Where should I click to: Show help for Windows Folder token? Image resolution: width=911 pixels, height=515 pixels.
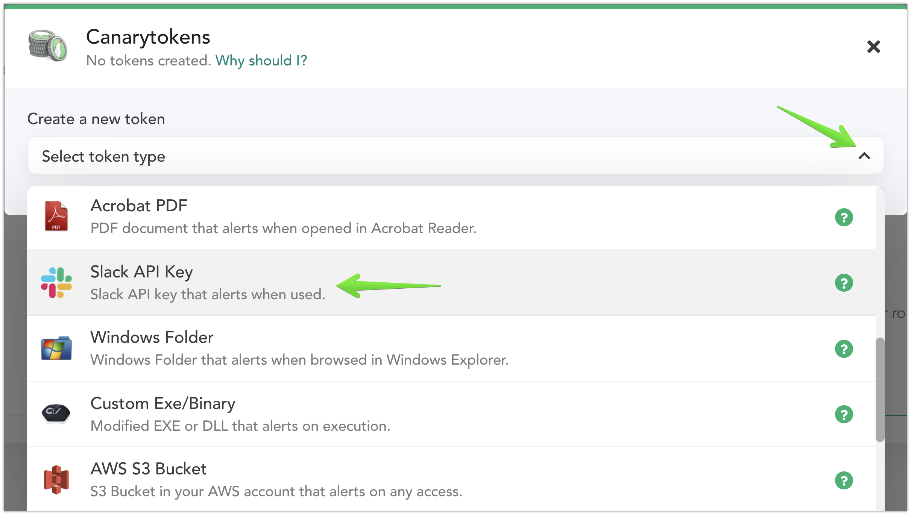tap(844, 349)
